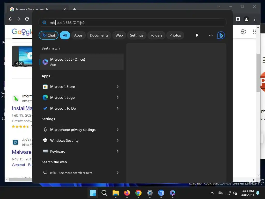Open the blue circular app on the taskbar

(x=161, y=193)
